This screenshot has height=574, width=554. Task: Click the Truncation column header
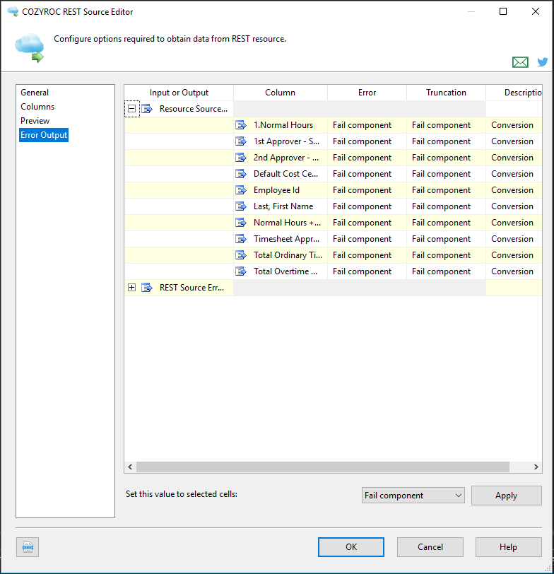point(446,93)
